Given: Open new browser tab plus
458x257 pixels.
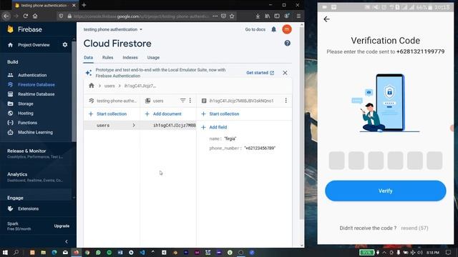Looking at the screenshot, I should (x=84, y=5).
